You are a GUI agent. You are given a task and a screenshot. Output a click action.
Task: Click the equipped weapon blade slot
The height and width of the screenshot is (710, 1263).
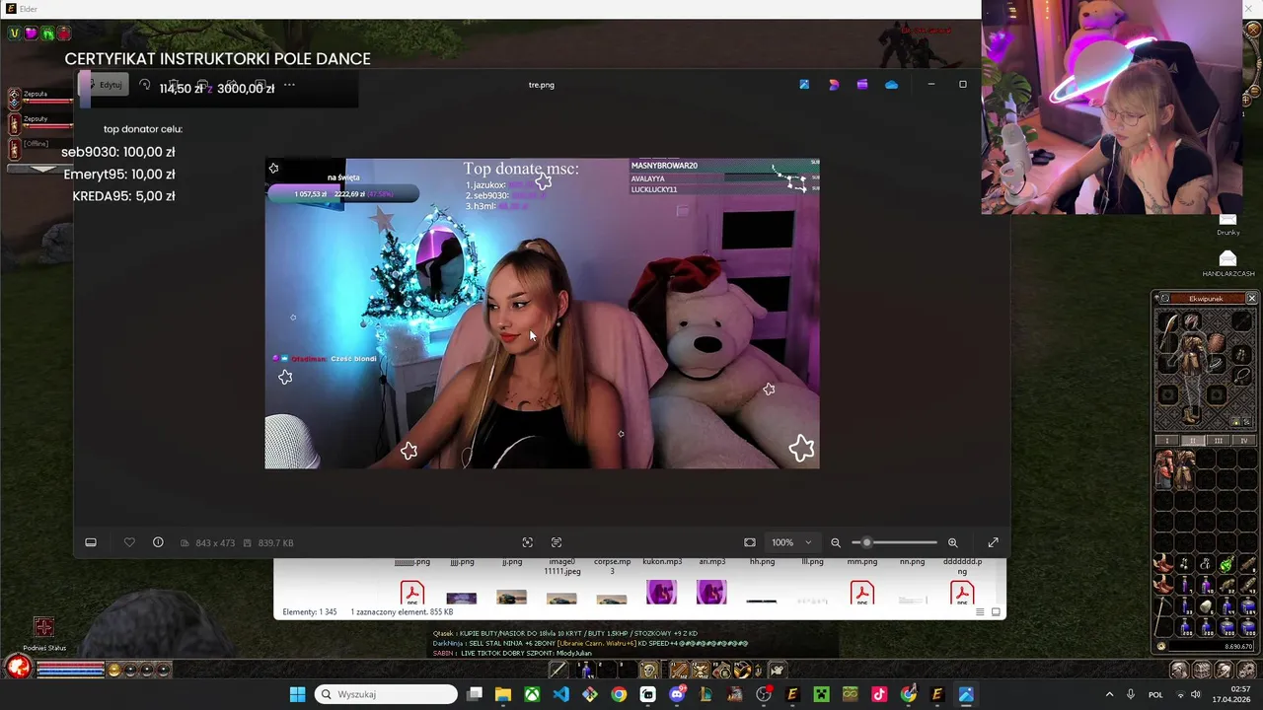click(1168, 332)
